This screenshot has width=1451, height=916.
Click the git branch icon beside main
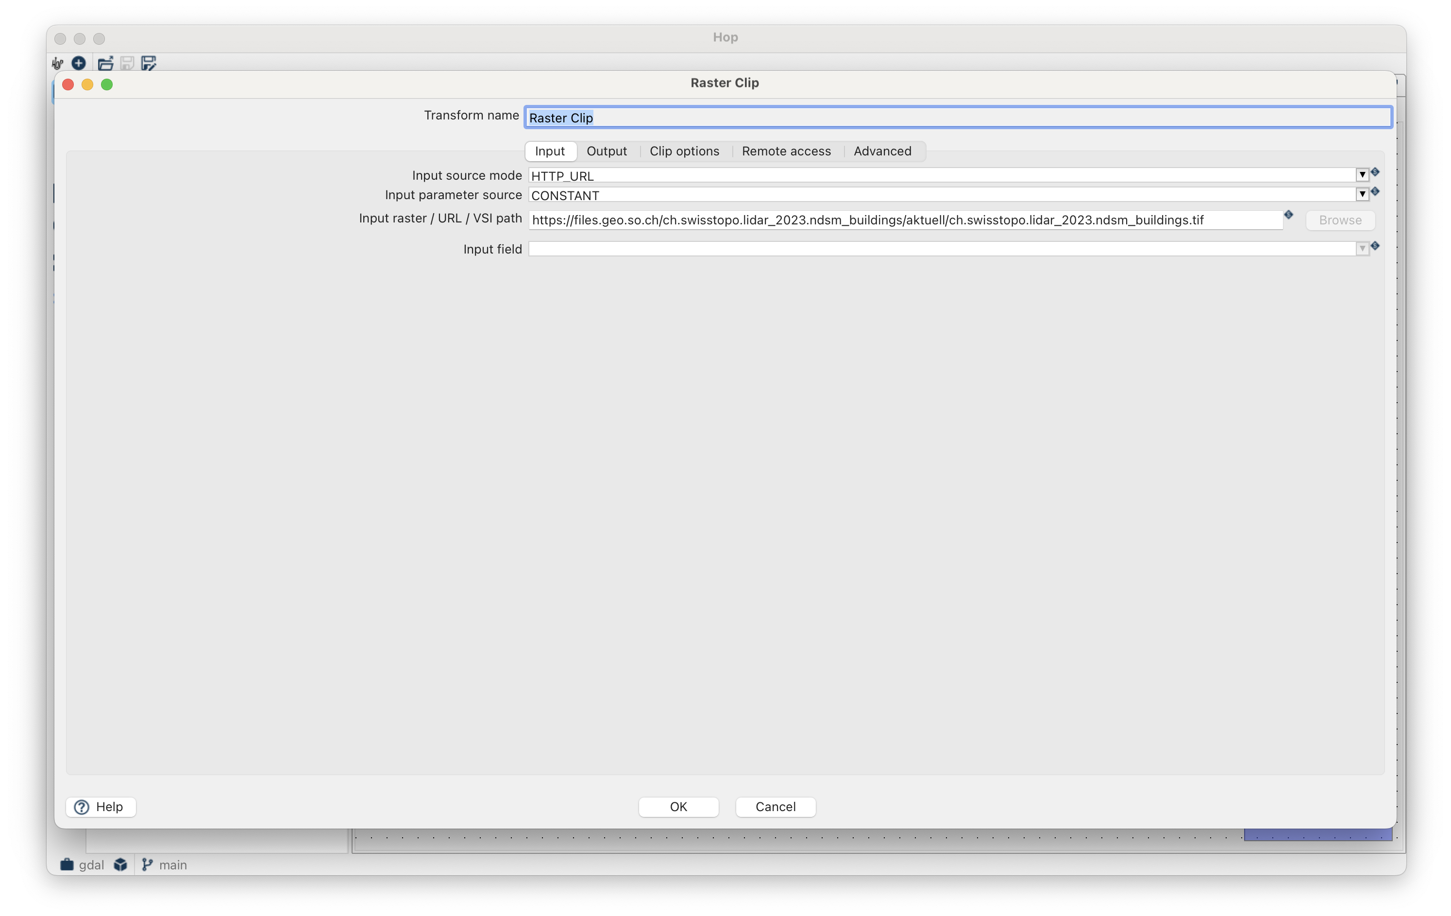tap(147, 865)
